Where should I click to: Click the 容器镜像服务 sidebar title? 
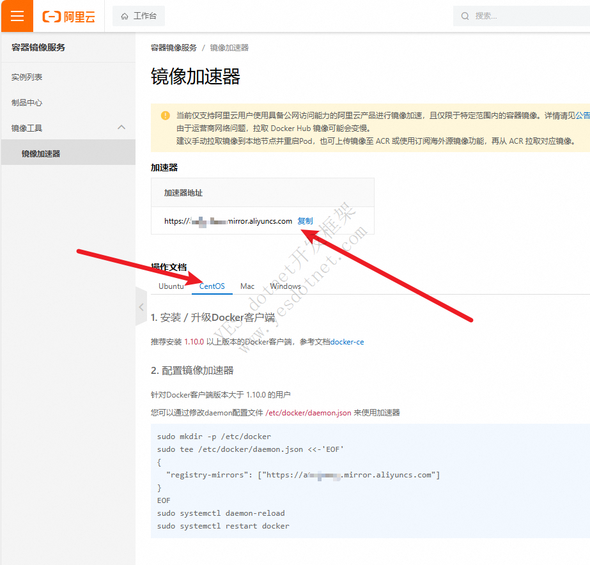coord(38,47)
